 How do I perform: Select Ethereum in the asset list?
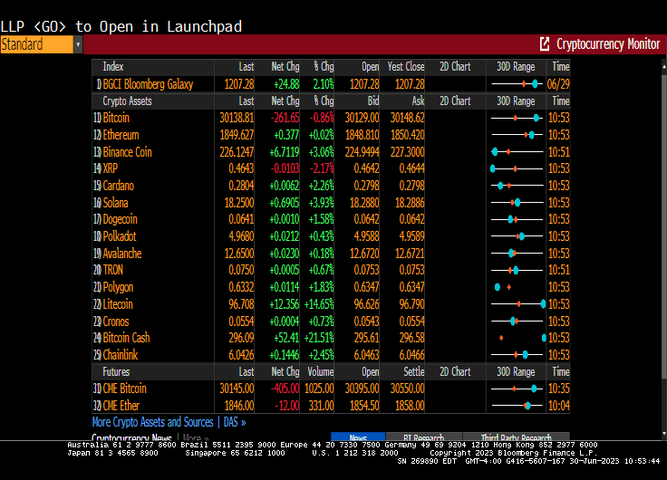coord(121,135)
